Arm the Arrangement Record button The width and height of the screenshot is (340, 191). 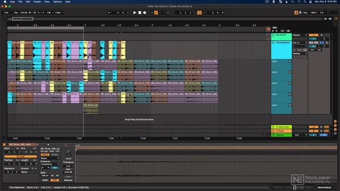click(144, 13)
